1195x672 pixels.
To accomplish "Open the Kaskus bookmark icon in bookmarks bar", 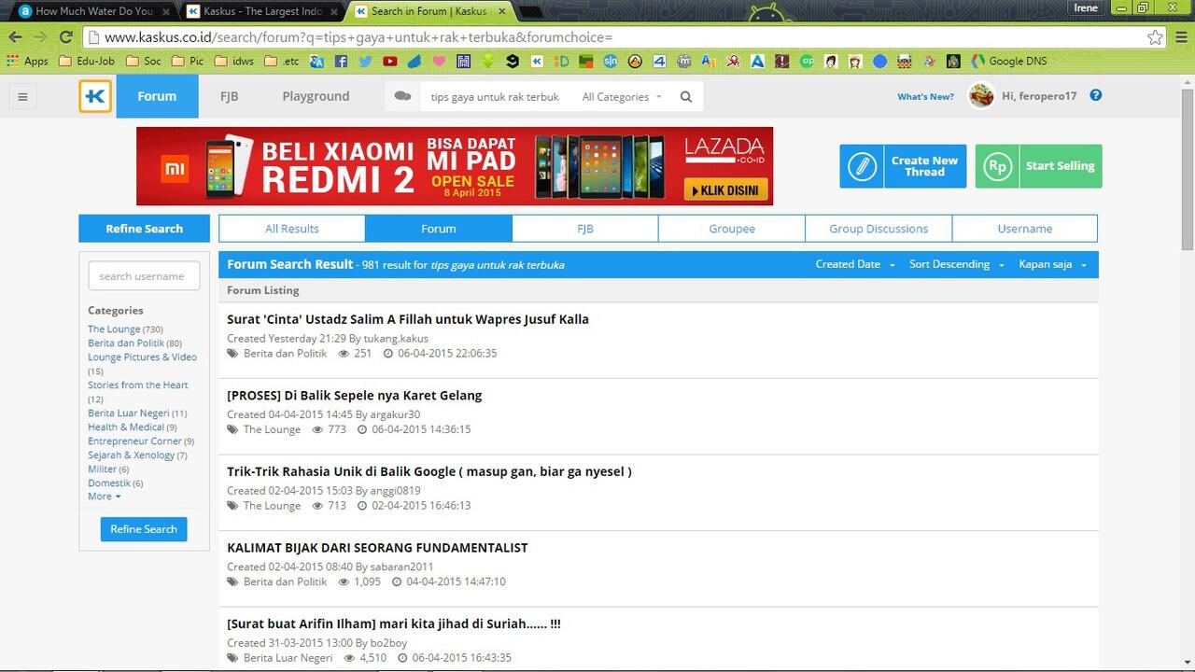I will tap(538, 62).
